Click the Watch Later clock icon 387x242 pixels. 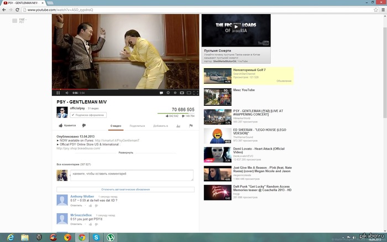tap(175, 92)
